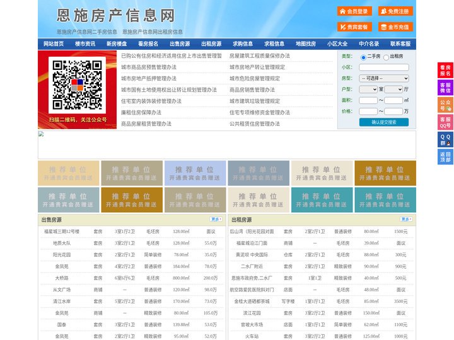Open the 求租信息 menu item
The height and width of the screenshot is (340, 454).
(274, 44)
